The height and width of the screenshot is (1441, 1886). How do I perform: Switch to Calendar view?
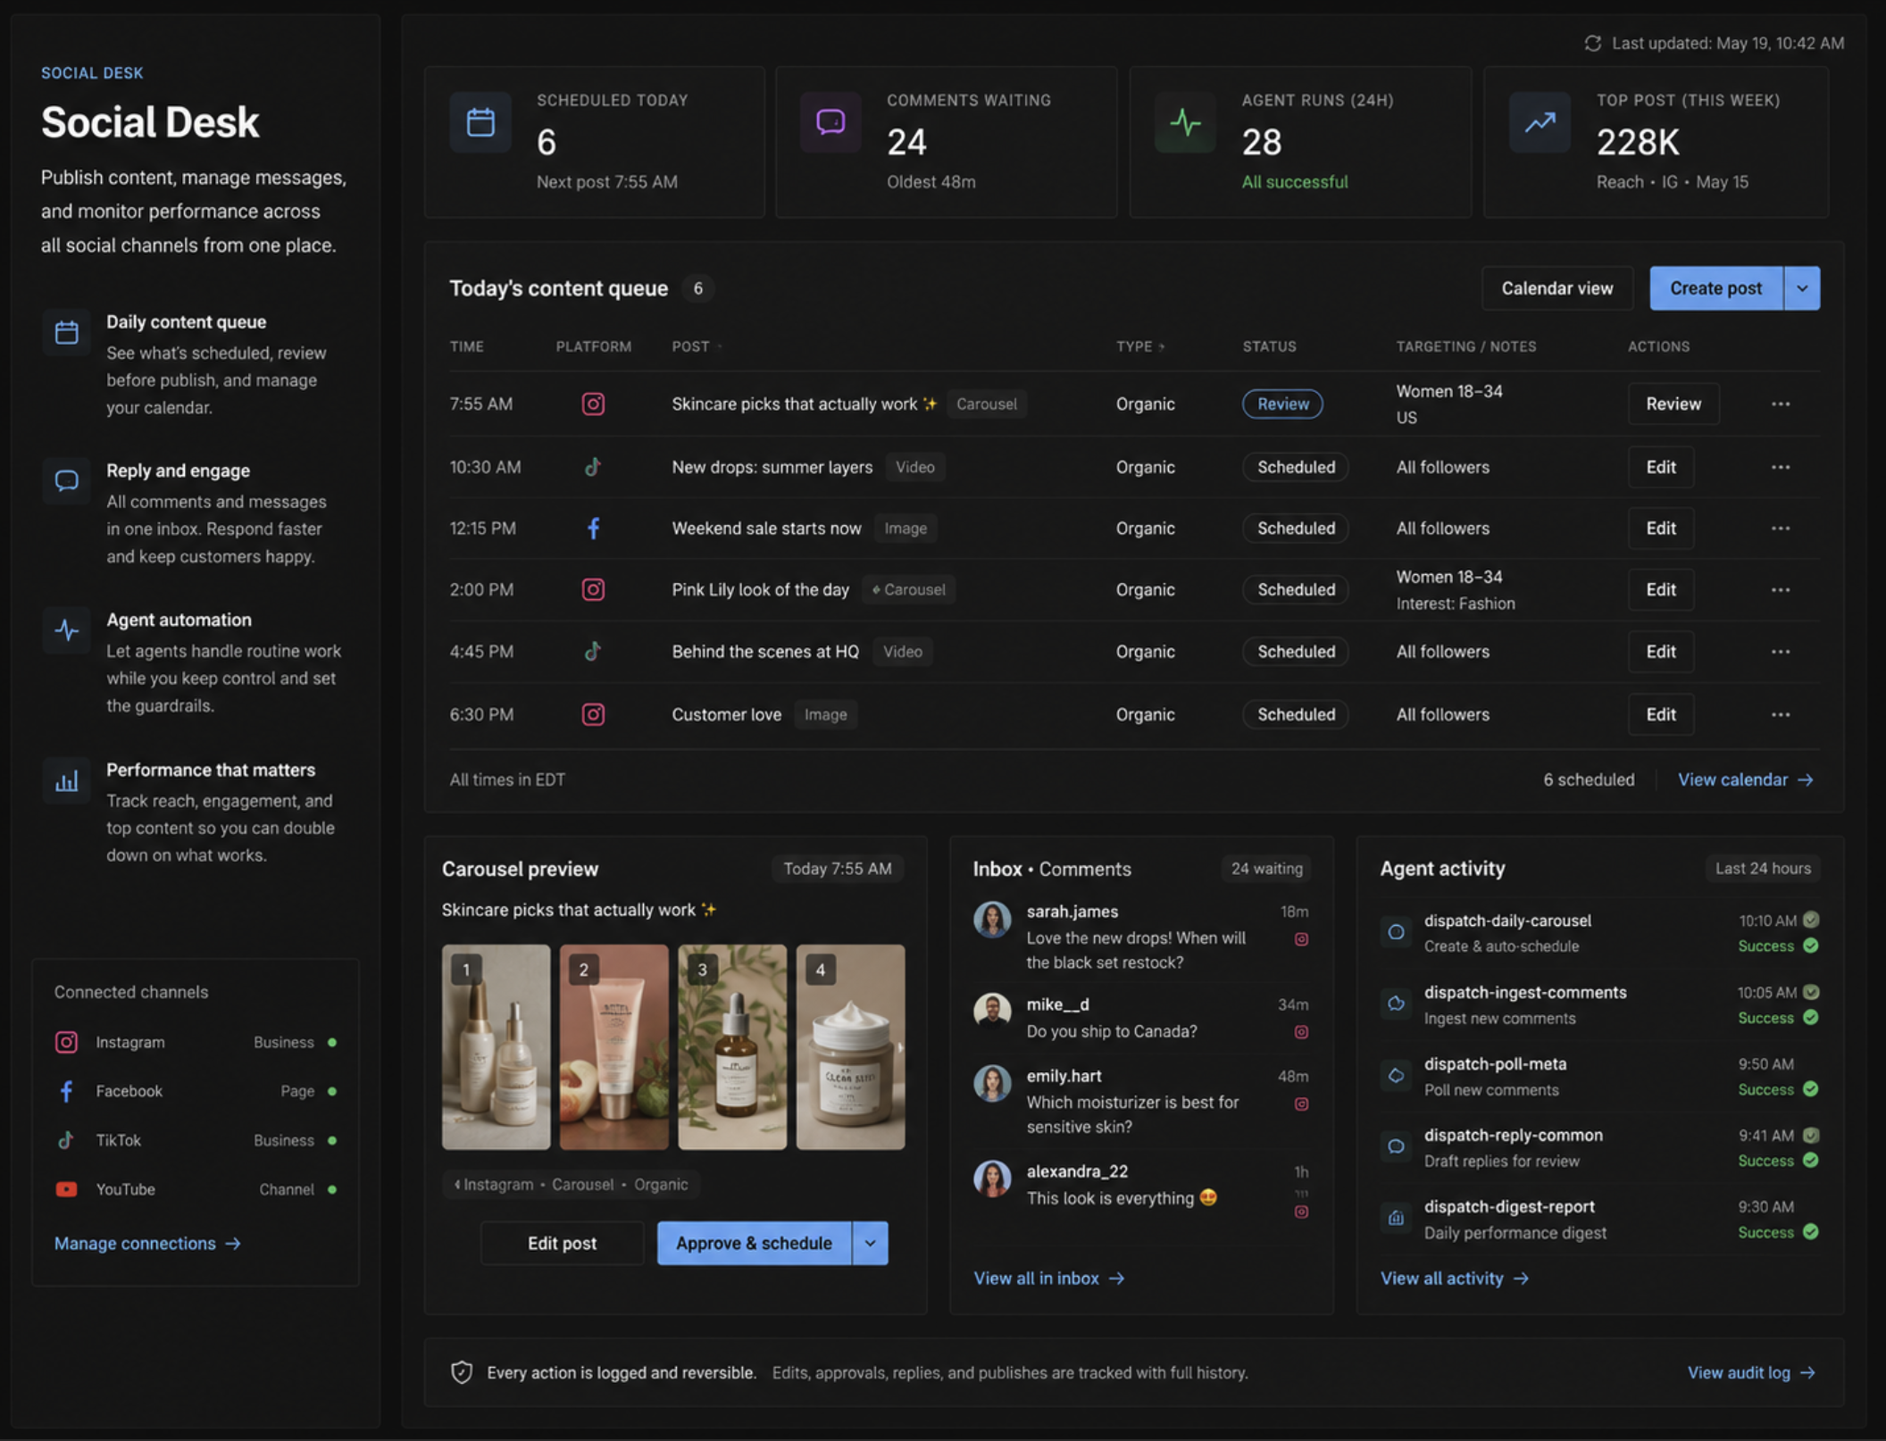click(1557, 288)
